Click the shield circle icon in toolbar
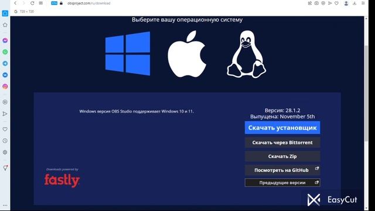 coord(323,3)
